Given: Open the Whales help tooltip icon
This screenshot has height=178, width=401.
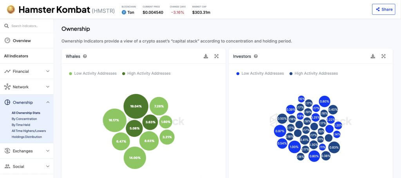Looking at the screenshot, I should pyautogui.click(x=85, y=56).
